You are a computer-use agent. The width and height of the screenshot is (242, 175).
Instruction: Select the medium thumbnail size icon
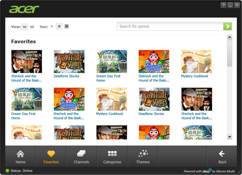(x=59, y=26)
